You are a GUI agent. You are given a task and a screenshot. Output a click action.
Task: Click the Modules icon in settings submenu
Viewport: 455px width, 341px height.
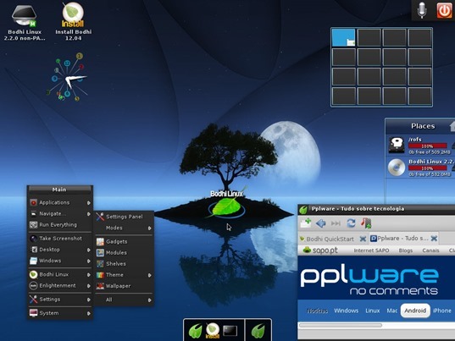tap(100, 253)
